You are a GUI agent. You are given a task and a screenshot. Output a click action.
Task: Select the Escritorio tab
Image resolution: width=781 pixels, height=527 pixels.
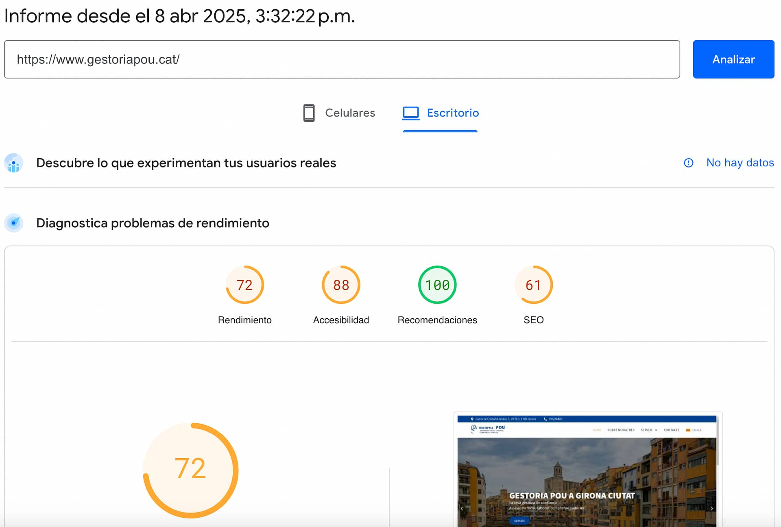tap(440, 113)
